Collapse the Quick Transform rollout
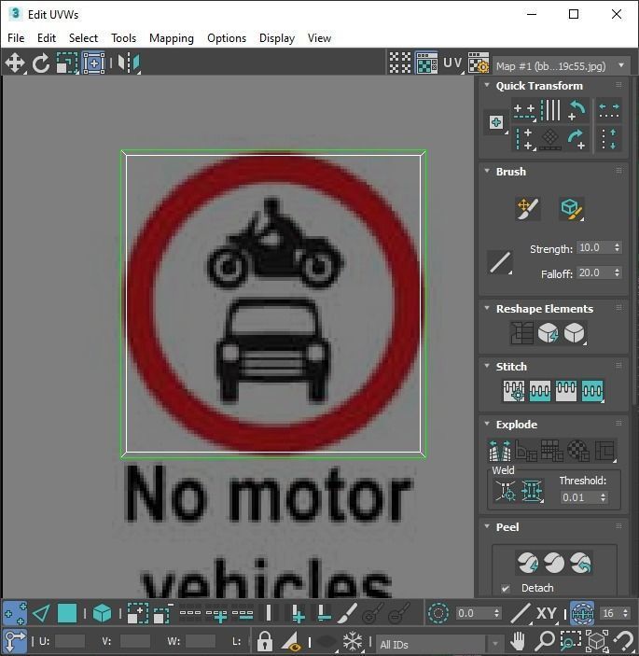The width and height of the screenshot is (639, 656). pyautogui.click(x=487, y=85)
